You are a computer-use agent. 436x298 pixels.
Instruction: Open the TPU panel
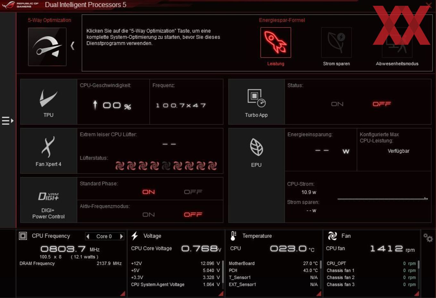48,102
